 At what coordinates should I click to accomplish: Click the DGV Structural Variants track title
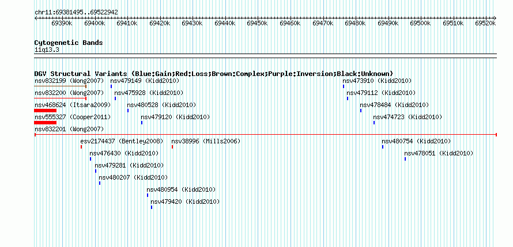(x=214, y=74)
